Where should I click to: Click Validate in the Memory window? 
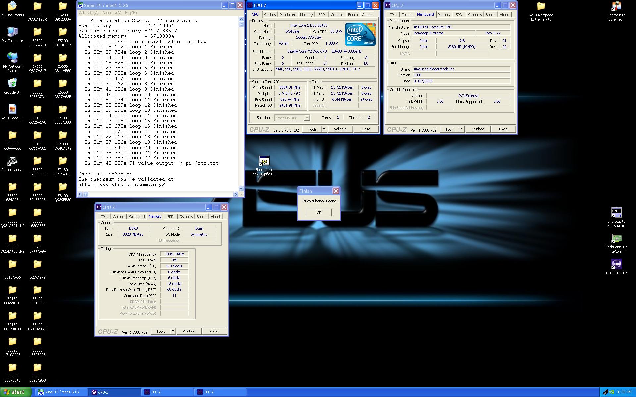[189, 331]
